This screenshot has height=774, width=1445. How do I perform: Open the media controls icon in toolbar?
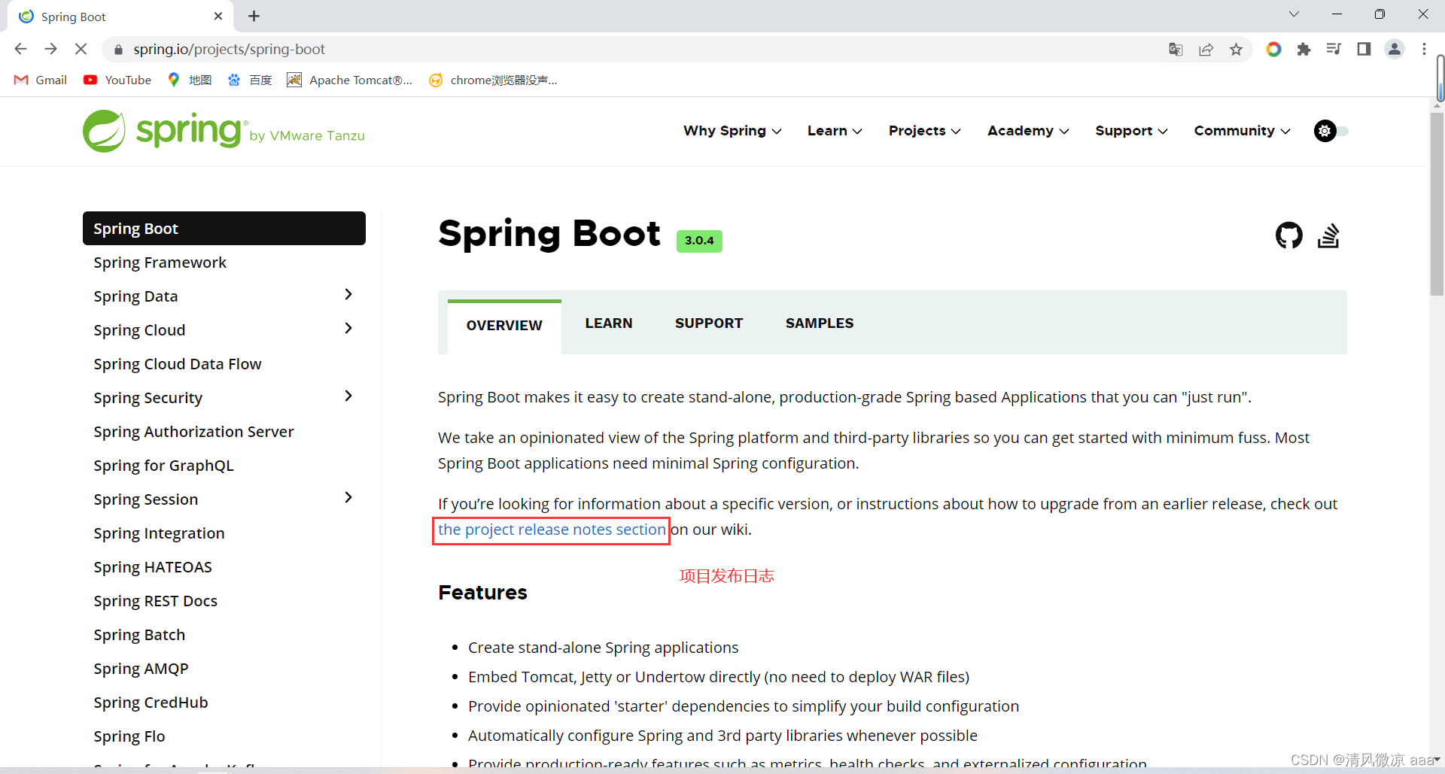[x=1334, y=49]
